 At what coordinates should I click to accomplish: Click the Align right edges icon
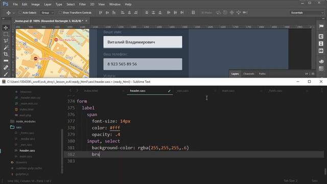pos(136,13)
